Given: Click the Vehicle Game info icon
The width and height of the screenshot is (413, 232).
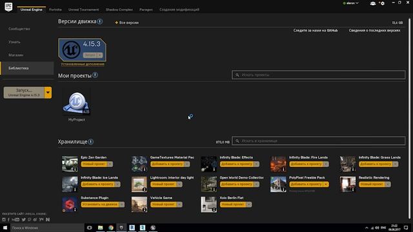Looking at the screenshot, I should (x=145, y=209).
